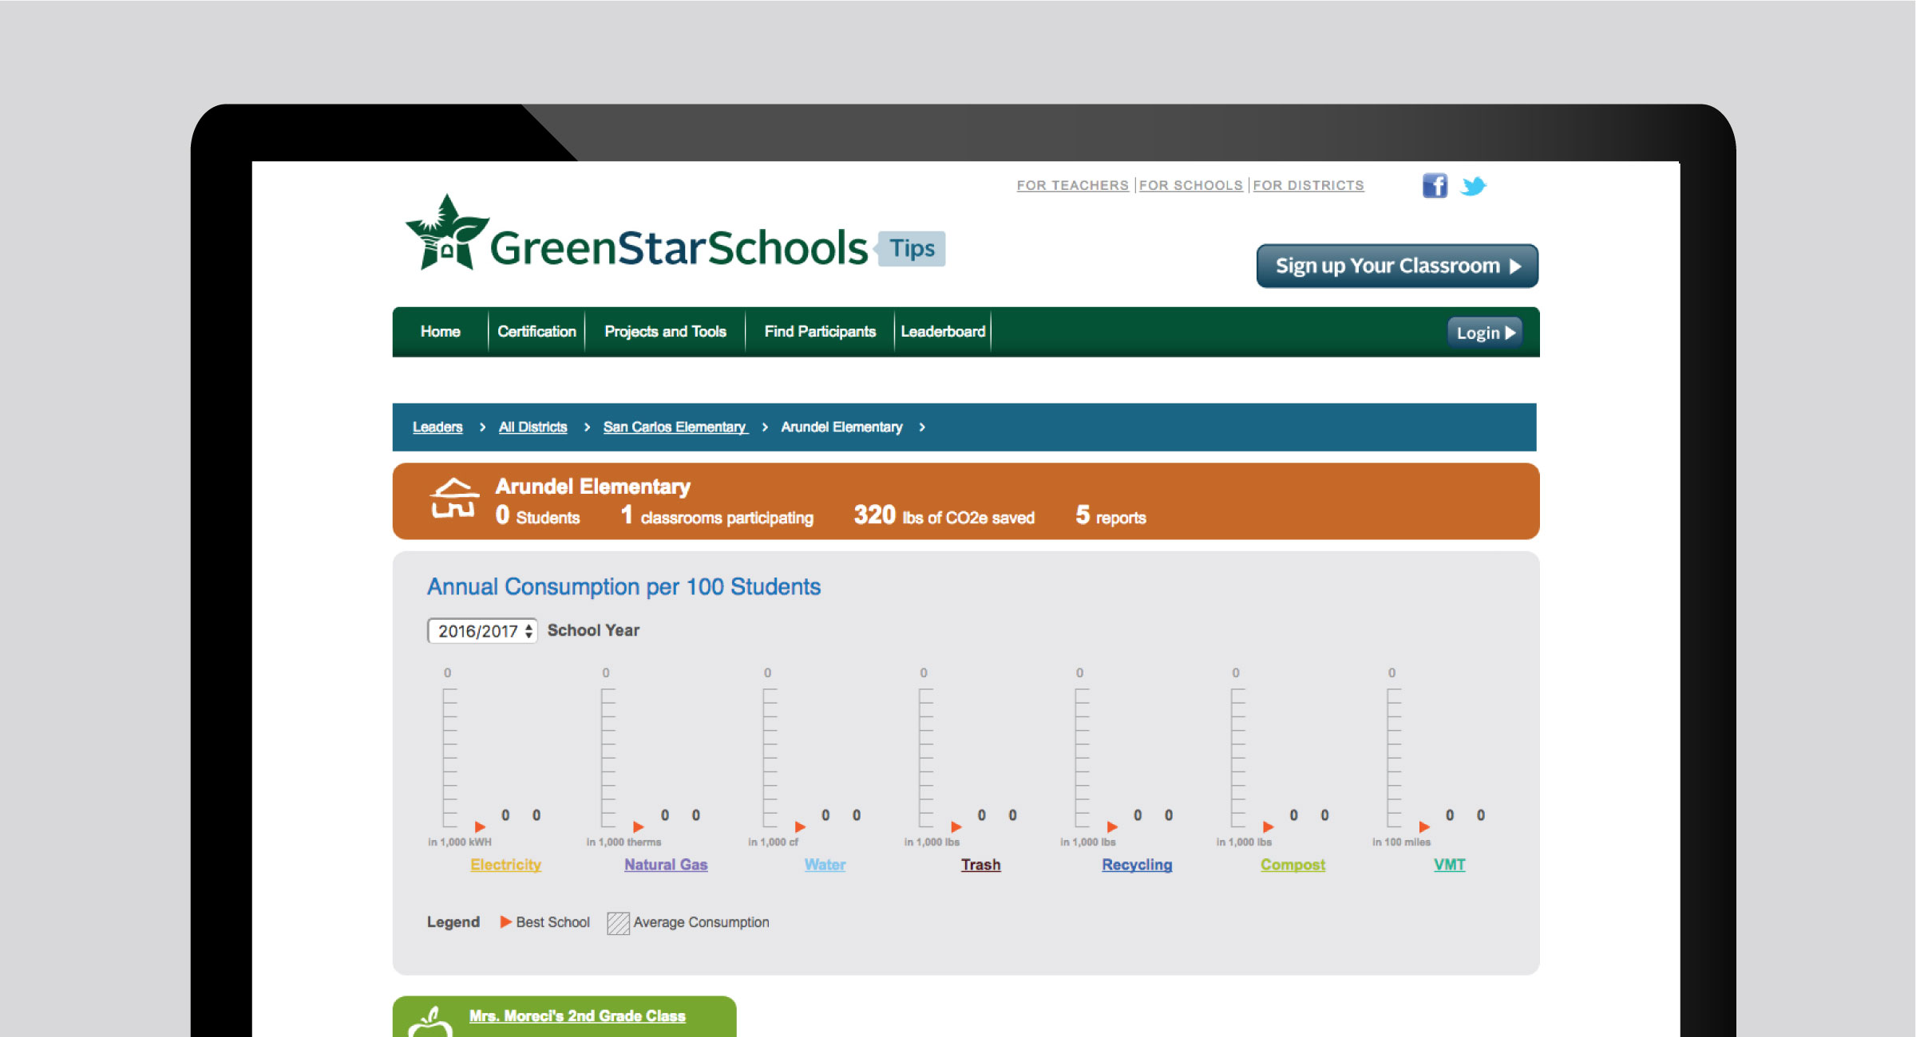Click the in 1,000 cf unit label

(773, 842)
